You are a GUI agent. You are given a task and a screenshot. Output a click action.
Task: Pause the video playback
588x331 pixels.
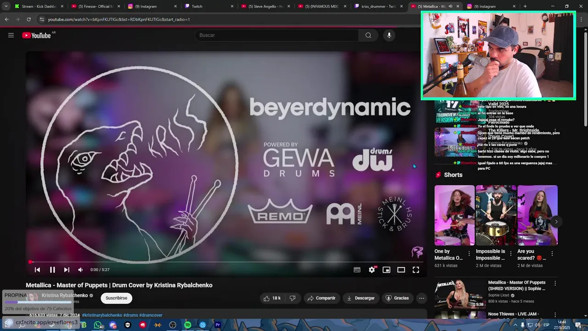(52, 270)
